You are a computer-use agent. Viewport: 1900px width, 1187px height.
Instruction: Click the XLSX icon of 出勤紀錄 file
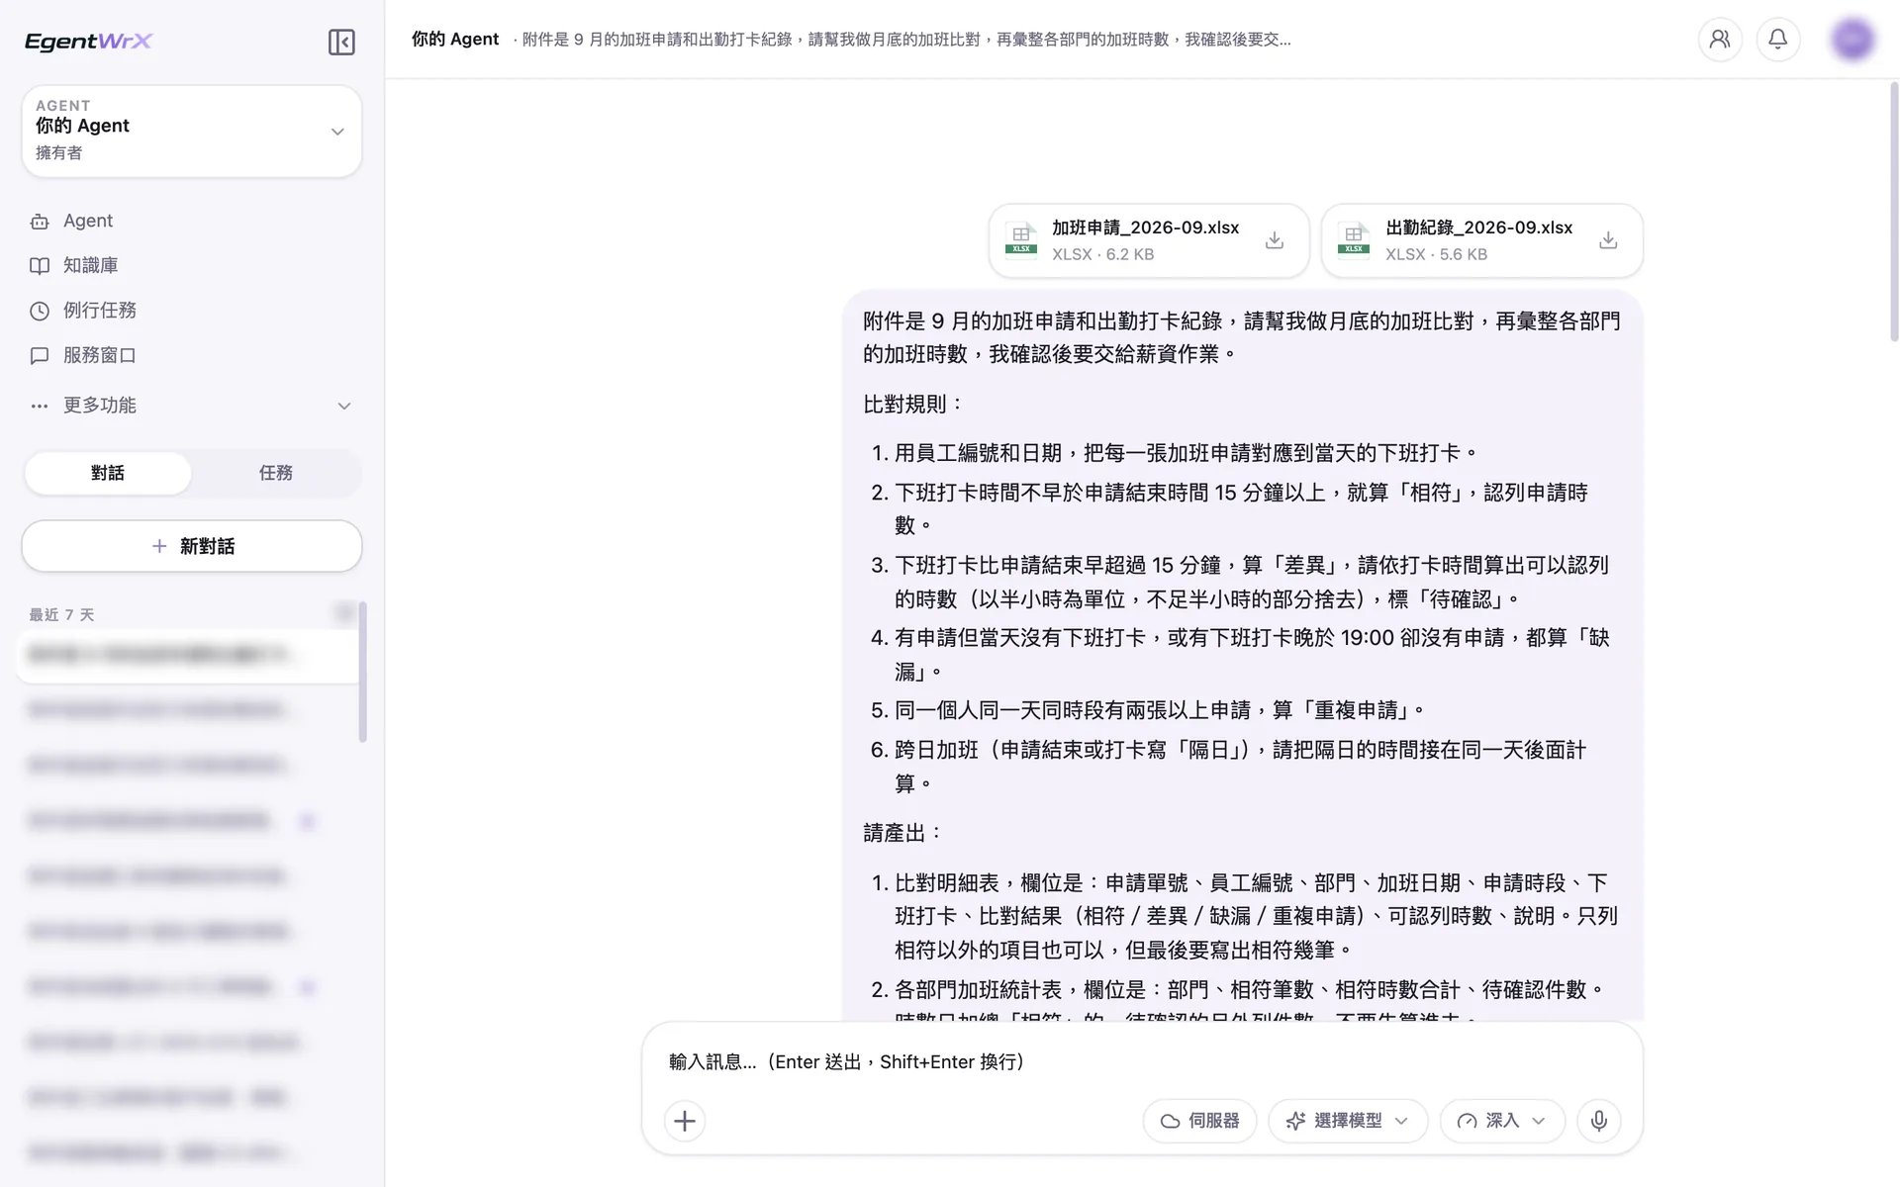pos(1354,238)
